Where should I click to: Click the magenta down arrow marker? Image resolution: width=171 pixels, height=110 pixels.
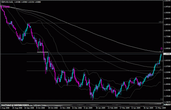click(x=161, y=48)
